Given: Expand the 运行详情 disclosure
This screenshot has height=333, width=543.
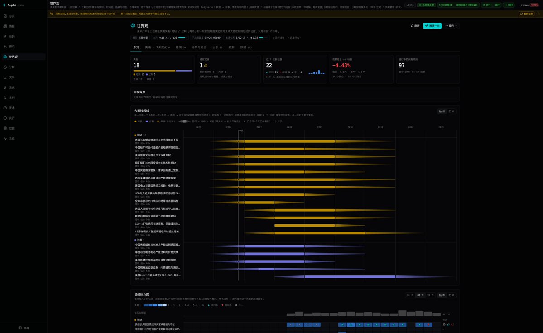Looking at the screenshot, I should (x=279, y=38).
